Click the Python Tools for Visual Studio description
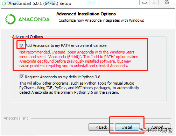Image resolution: width=176 pixels, height=136 pixels. click(x=79, y=88)
